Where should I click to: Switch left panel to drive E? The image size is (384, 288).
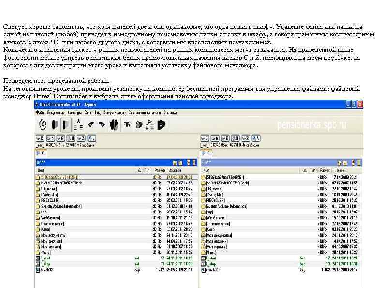coord(60,138)
